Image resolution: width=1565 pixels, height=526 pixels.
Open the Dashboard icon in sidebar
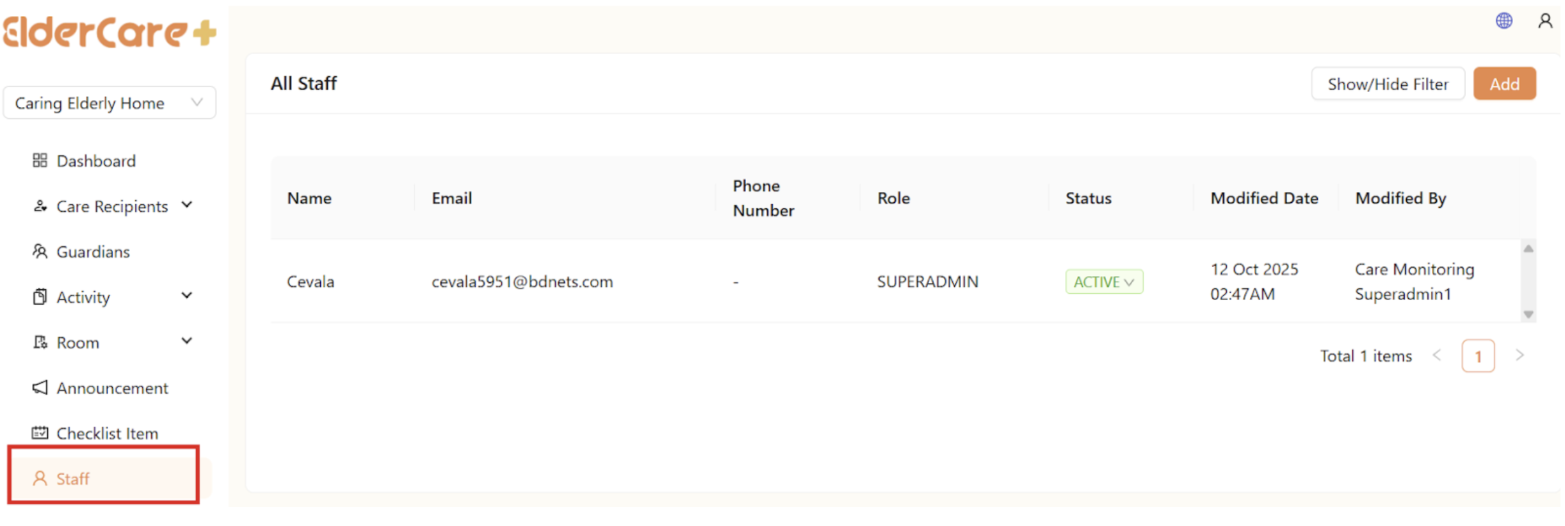pos(40,161)
